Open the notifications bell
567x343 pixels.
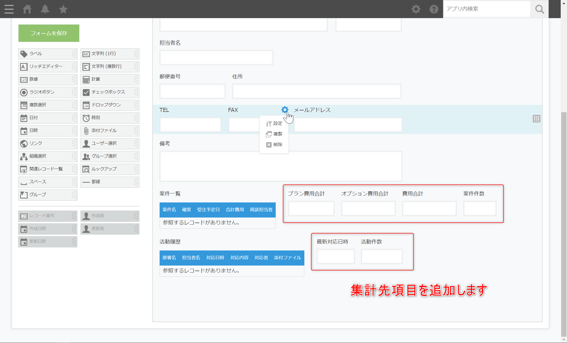pos(45,9)
